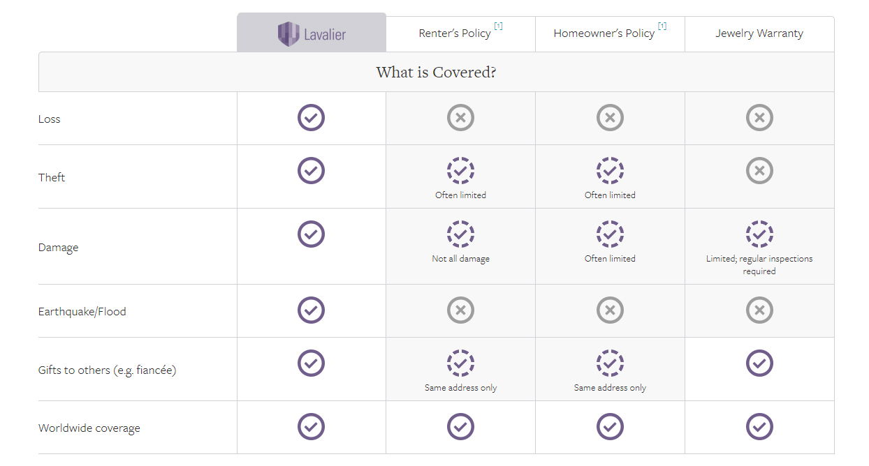Click Jewelry Warranty Damage dashed checkmark
This screenshot has width=869, height=466.
pos(759,234)
